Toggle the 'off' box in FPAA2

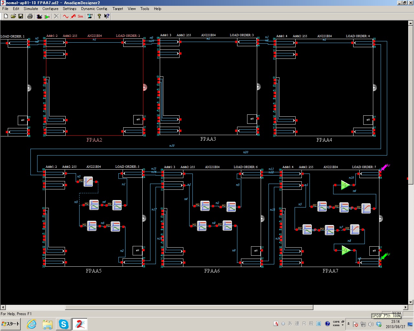coord(138,120)
